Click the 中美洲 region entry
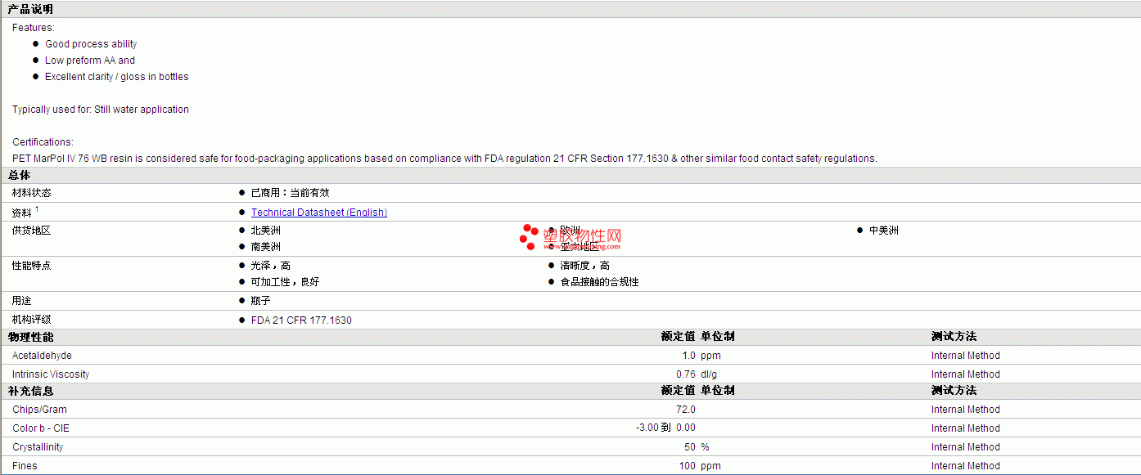This screenshot has height=475, width=1141. click(884, 231)
